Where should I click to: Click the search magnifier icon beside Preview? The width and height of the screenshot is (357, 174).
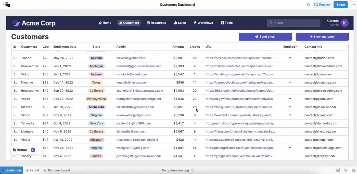click(x=309, y=5)
